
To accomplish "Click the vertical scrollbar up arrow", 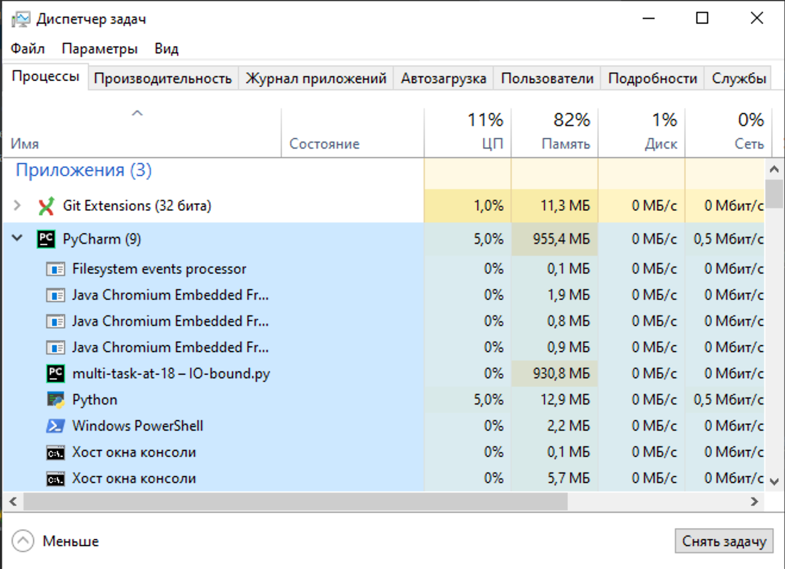I will (x=774, y=169).
